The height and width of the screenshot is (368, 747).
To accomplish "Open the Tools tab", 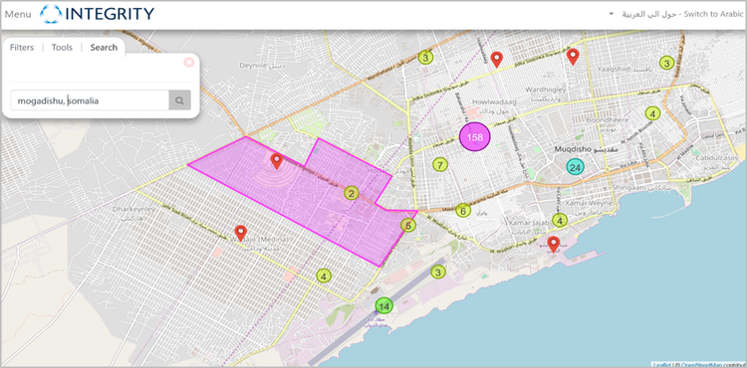I will coord(62,48).
